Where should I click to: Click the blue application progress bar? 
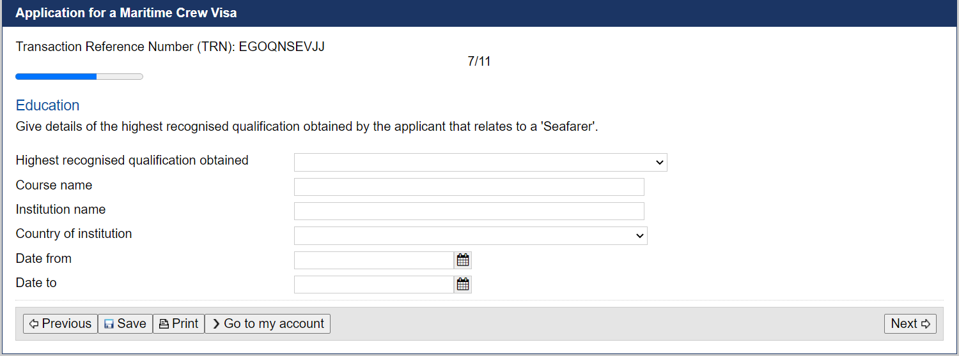click(79, 77)
